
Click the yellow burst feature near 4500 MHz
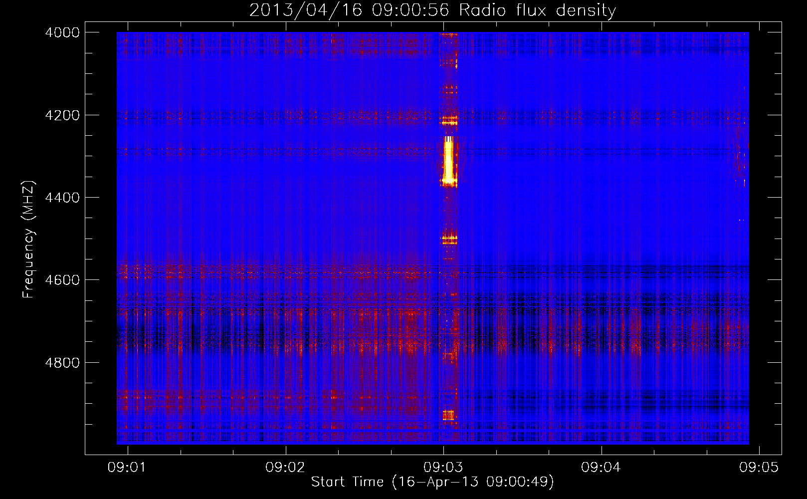pyautogui.click(x=449, y=240)
